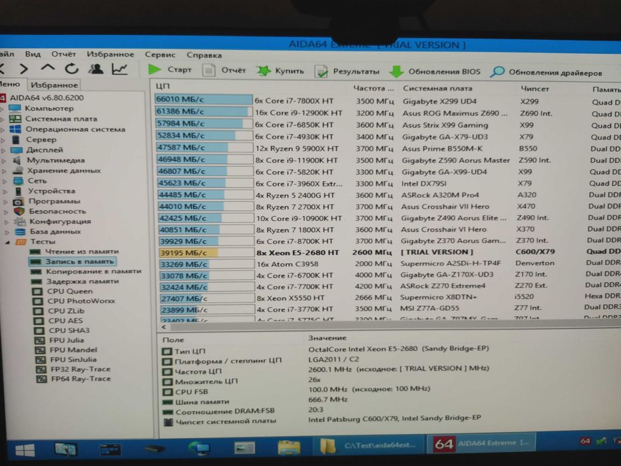The height and width of the screenshot is (466, 621).
Task: Collapse the Тесты tree node
Action: click(x=7, y=242)
